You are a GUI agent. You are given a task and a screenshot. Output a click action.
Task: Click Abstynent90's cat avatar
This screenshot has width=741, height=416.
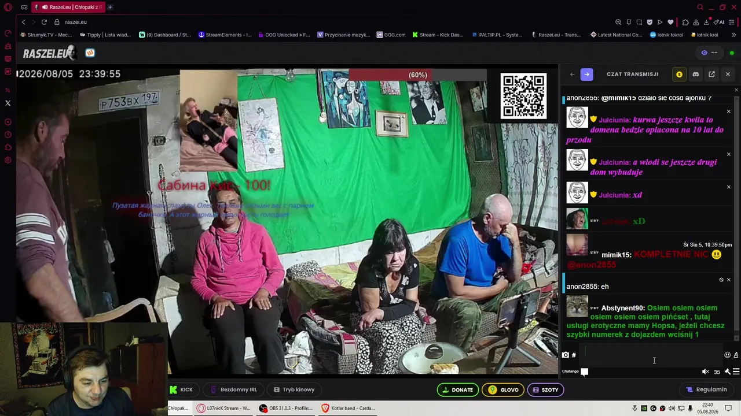pos(577,306)
